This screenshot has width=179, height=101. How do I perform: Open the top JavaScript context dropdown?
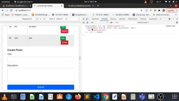(99, 22)
